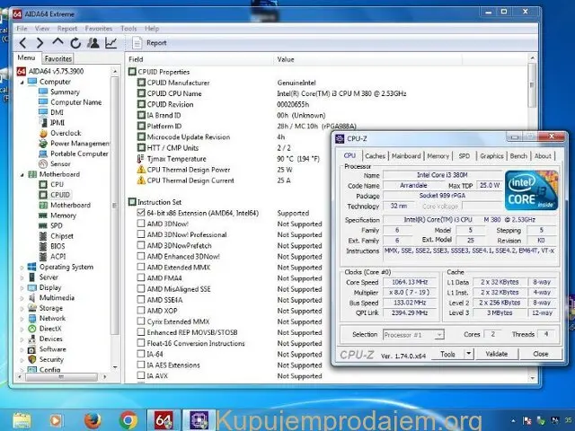Collapse the Motherboard tree node
Viewport: 575px width, 431px height.
point(23,174)
